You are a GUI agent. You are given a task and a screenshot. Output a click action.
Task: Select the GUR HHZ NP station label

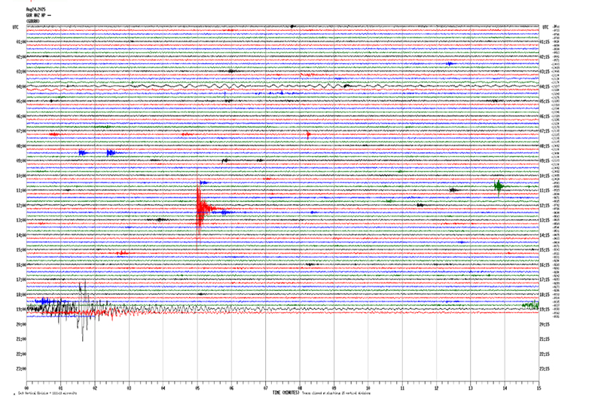click(38, 14)
